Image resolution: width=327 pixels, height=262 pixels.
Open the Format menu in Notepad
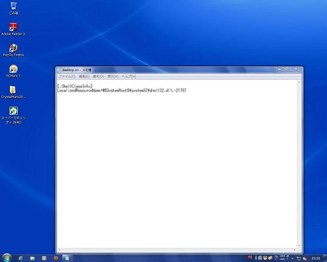tap(98, 77)
